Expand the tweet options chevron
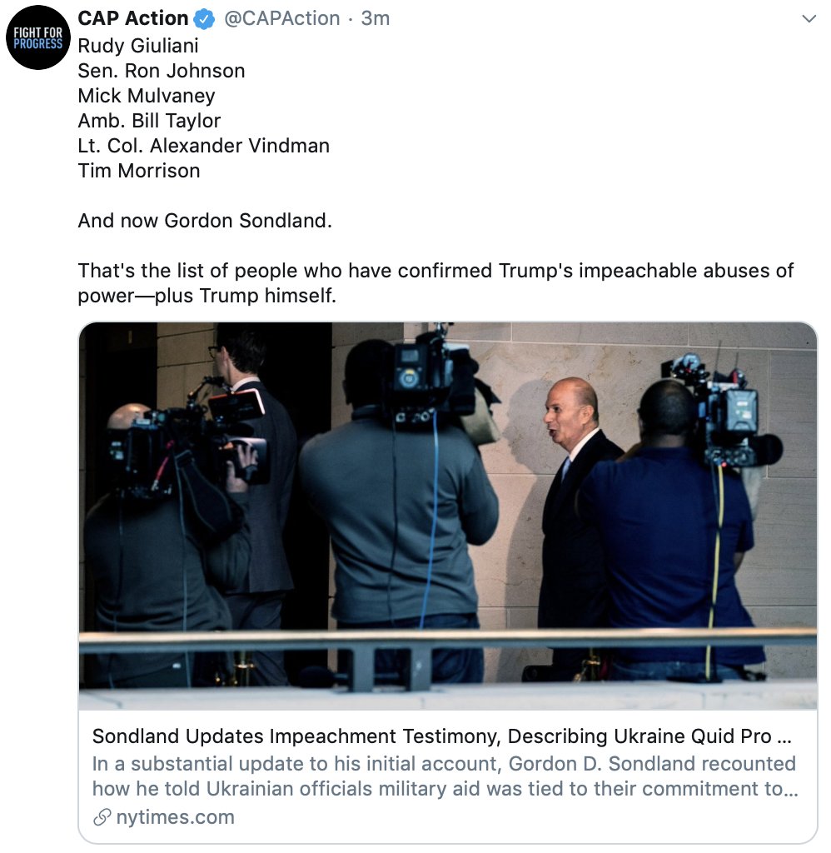This screenshot has width=831, height=853. [x=809, y=19]
